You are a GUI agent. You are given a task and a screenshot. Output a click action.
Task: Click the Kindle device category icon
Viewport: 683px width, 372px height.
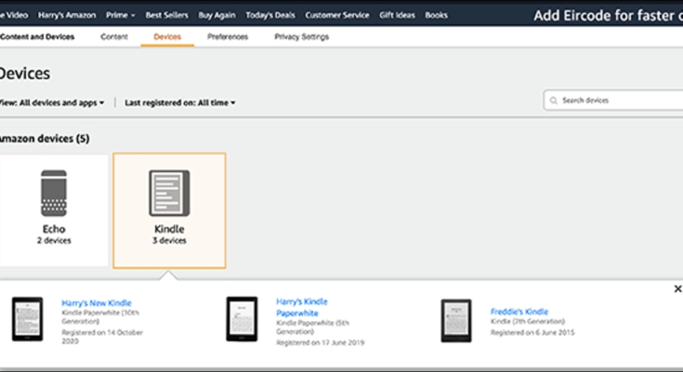coord(168,193)
